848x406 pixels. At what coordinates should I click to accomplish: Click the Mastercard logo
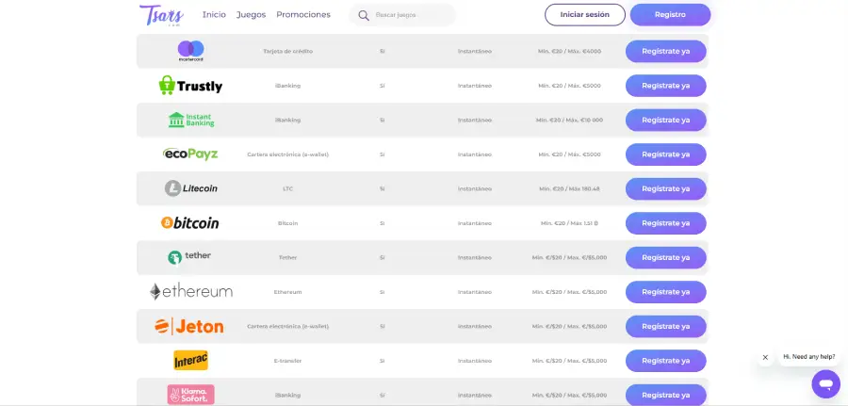(191, 52)
